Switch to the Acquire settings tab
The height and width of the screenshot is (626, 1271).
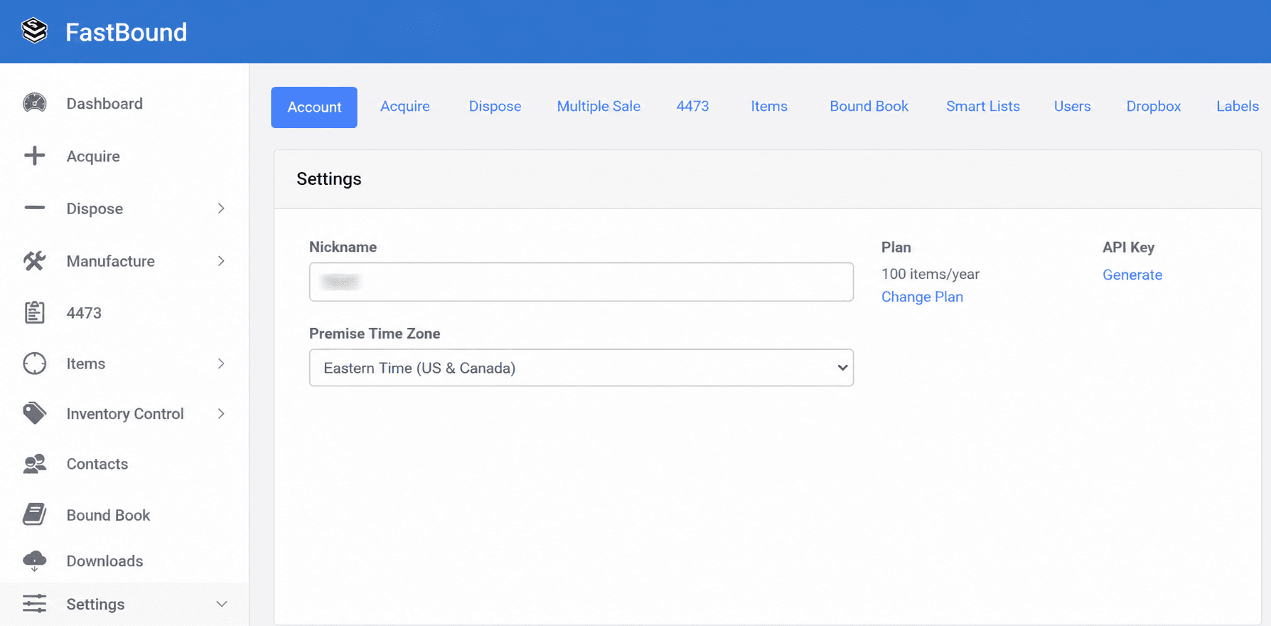404,106
